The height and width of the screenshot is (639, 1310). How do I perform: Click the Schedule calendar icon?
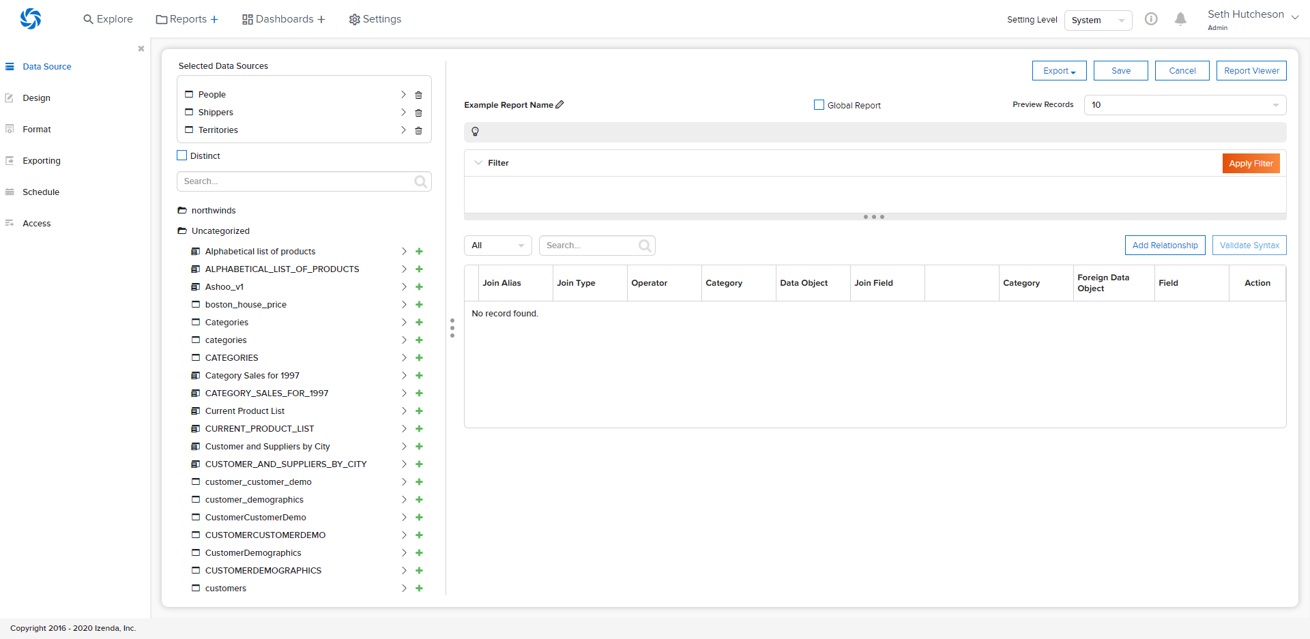(10, 192)
